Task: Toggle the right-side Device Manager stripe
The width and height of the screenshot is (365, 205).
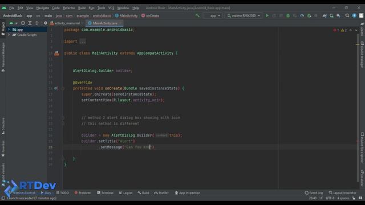Action: 362,55
